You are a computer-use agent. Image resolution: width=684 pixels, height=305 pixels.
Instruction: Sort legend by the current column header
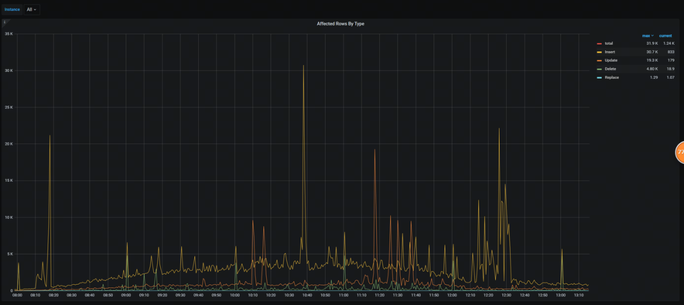(665, 35)
